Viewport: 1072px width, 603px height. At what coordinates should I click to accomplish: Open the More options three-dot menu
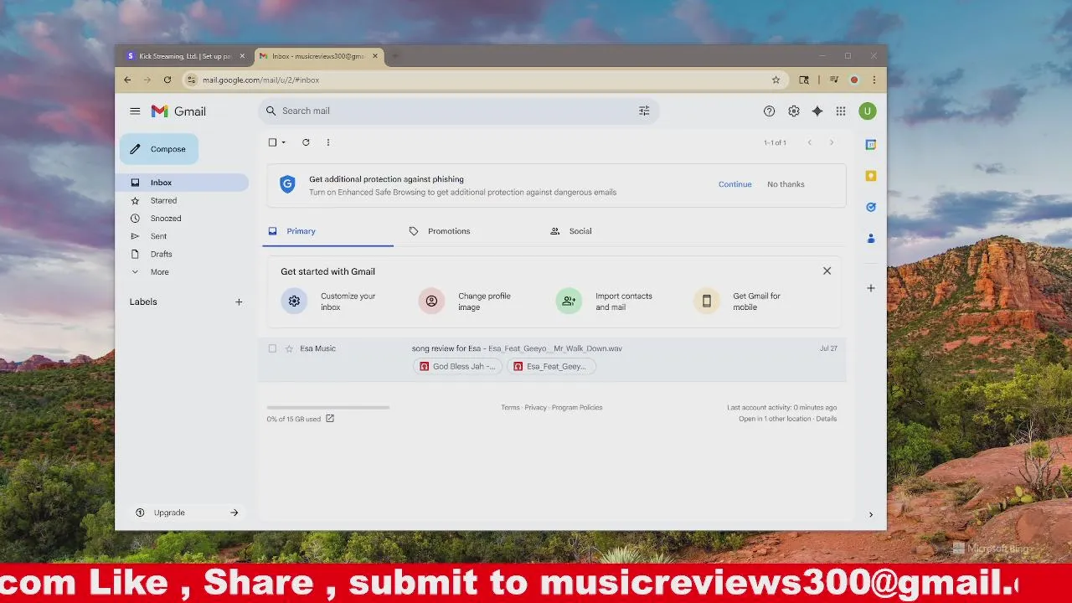[327, 142]
